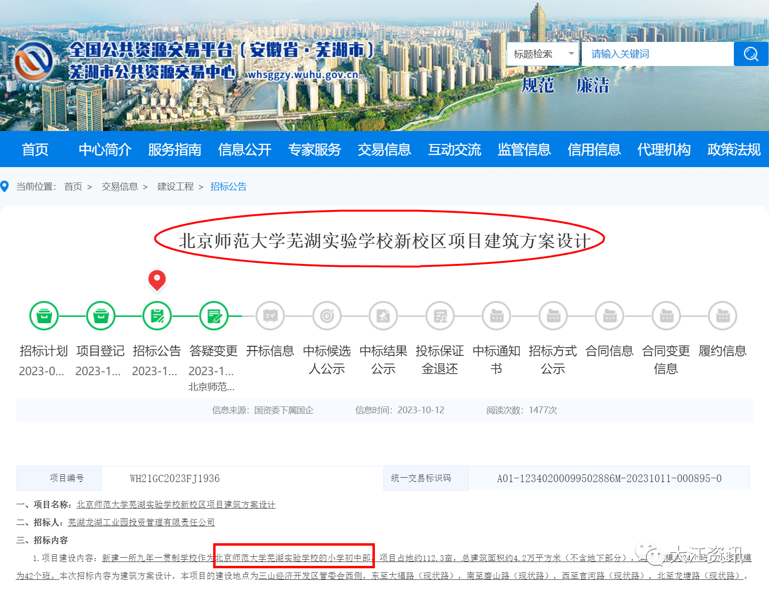Click the 招标计划 stage icon

[x=44, y=316]
